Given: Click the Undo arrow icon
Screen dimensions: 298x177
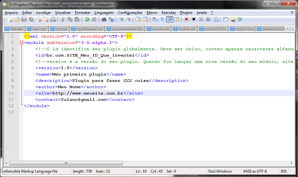Looking at the screenshot, I should (87, 20).
